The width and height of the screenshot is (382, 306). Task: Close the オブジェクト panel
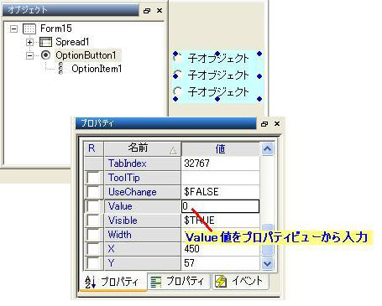[x=160, y=11]
